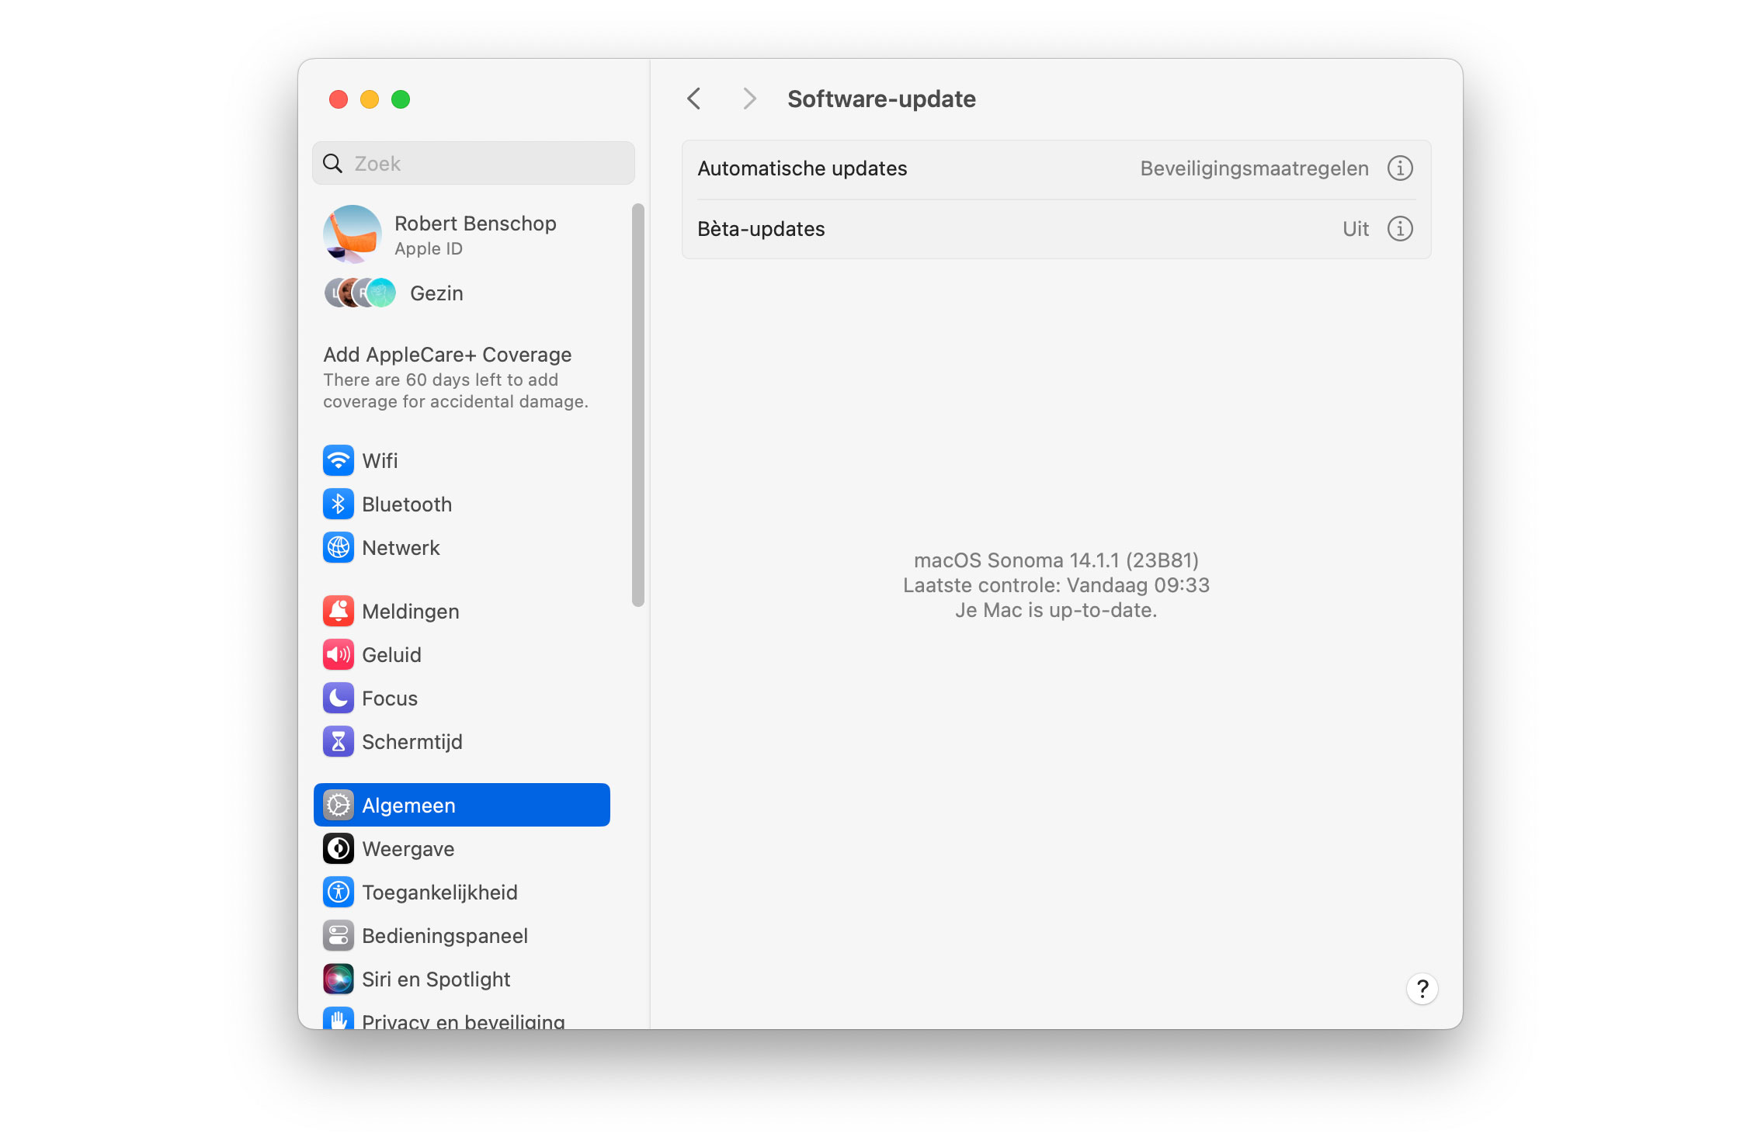Open Privacy en beveiliging hand icon
This screenshot has width=1761, height=1144.
coord(338,1018)
